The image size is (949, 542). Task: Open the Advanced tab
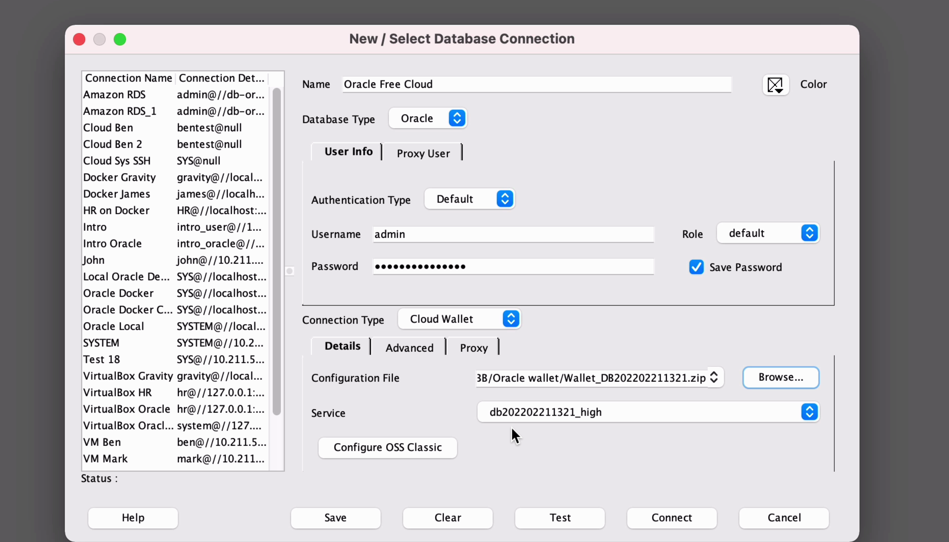[409, 348]
